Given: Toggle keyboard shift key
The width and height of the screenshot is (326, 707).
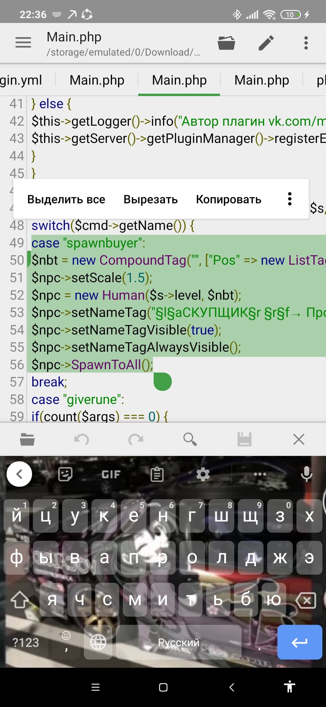Looking at the screenshot, I should coord(20,600).
